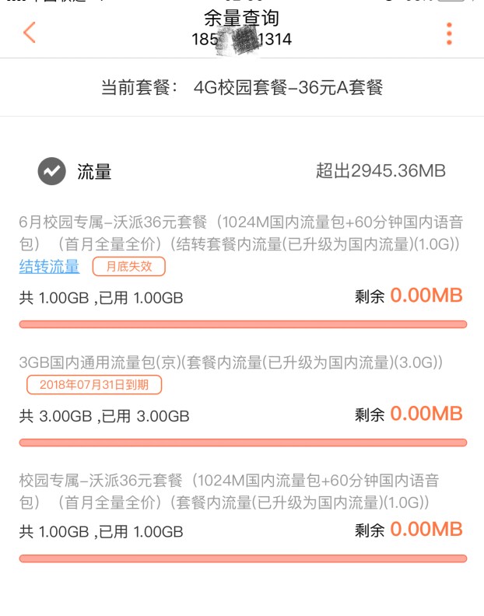Tap the 2018年07月31日到期 expiry tag
This screenshot has height=616, width=484.
coord(93,384)
